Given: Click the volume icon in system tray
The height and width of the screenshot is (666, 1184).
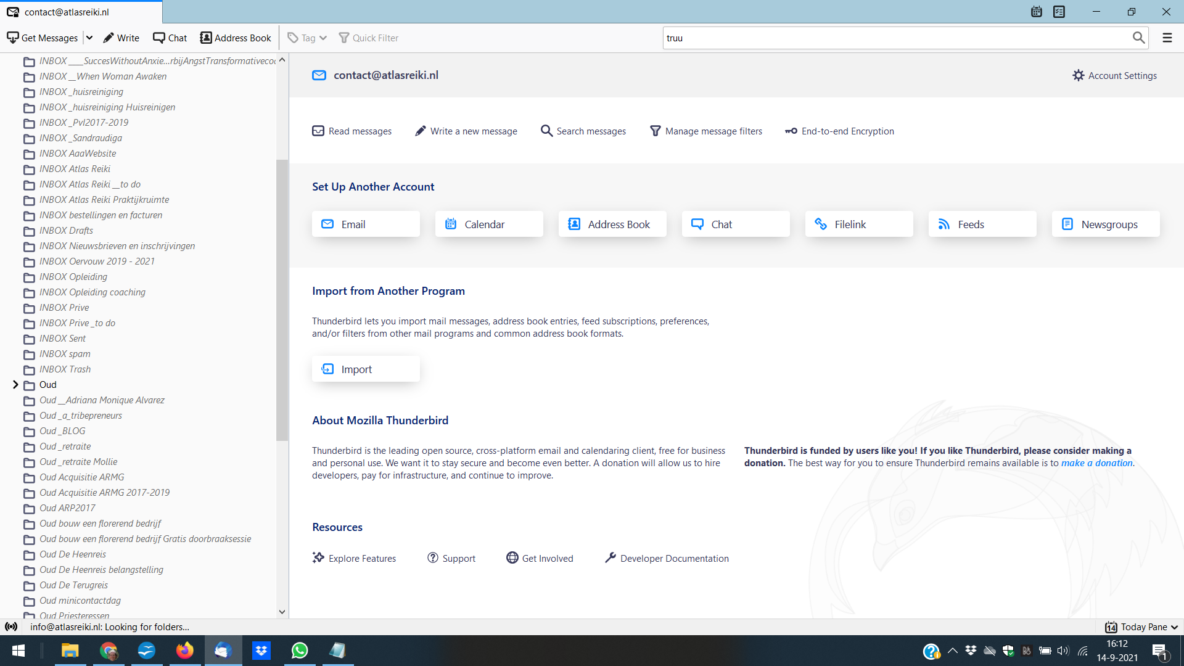Looking at the screenshot, I should [x=1063, y=651].
